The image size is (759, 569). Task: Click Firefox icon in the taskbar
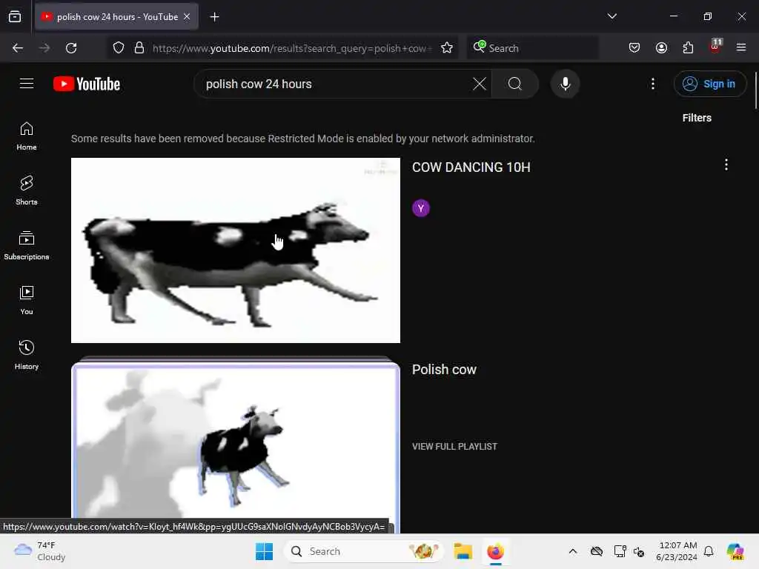click(x=495, y=551)
